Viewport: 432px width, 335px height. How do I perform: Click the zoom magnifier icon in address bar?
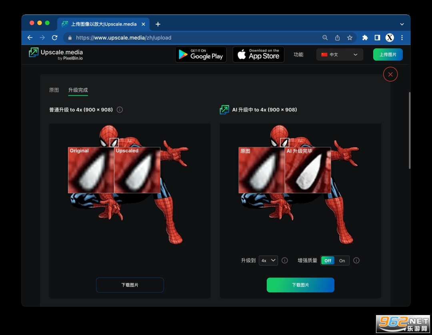(325, 38)
